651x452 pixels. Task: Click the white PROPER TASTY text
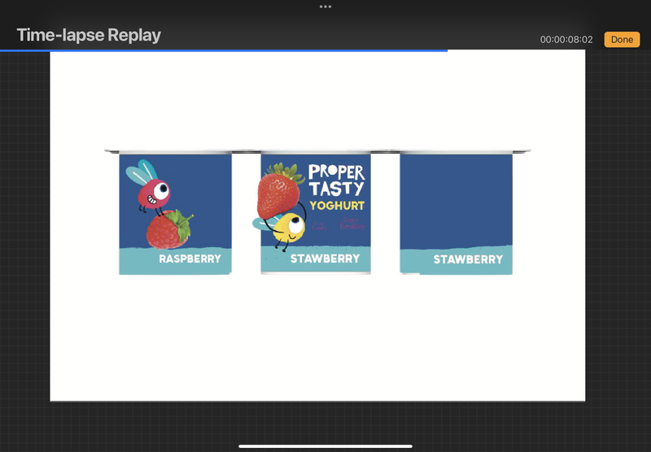335,180
